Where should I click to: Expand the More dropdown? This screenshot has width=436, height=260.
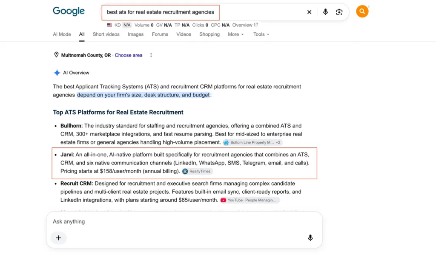point(236,34)
